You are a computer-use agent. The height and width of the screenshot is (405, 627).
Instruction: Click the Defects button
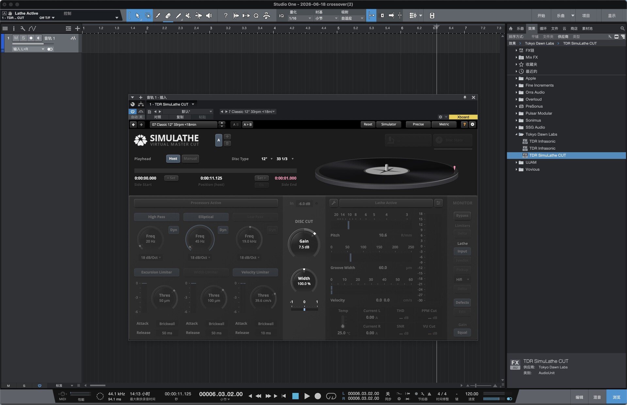(x=462, y=302)
